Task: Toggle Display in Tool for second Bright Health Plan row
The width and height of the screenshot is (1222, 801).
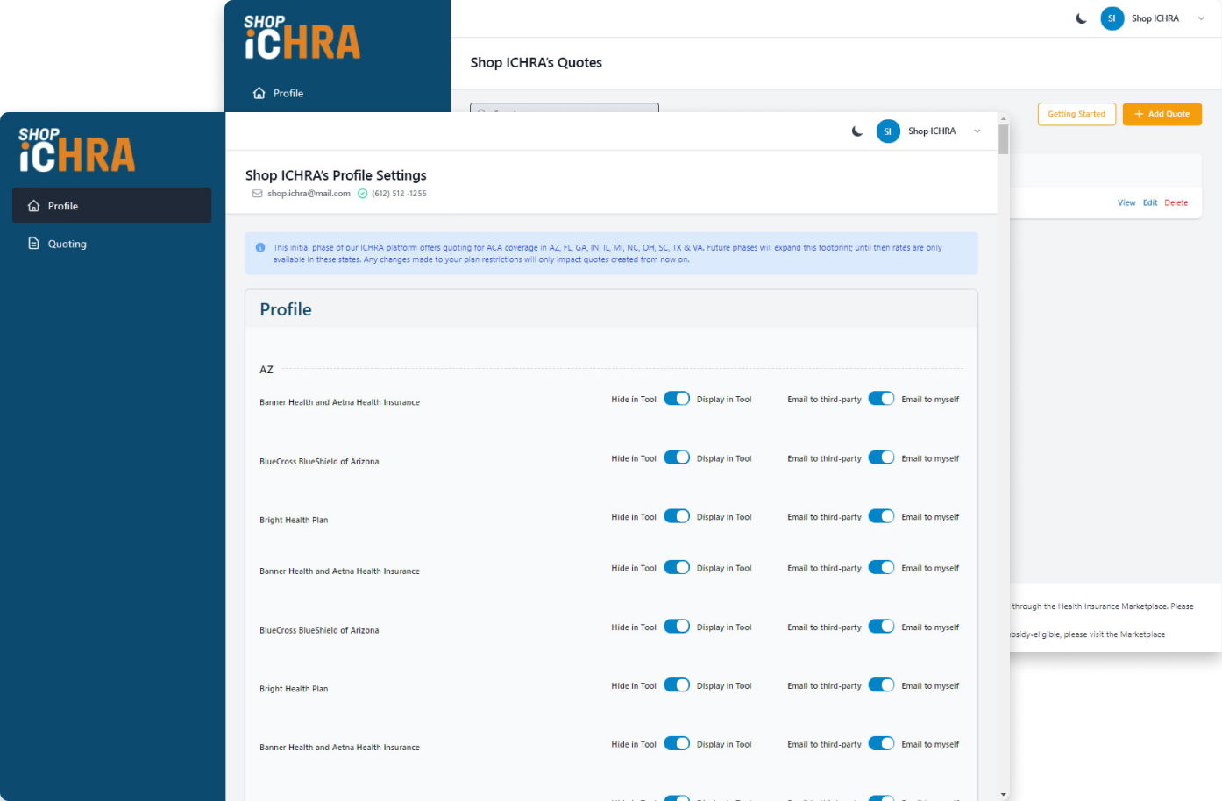Action: pos(677,685)
